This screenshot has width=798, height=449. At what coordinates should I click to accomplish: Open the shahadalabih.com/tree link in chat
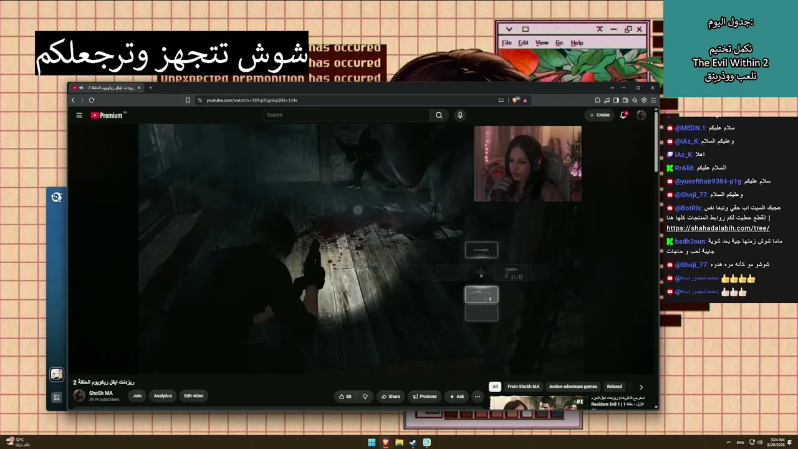pyautogui.click(x=718, y=228)
